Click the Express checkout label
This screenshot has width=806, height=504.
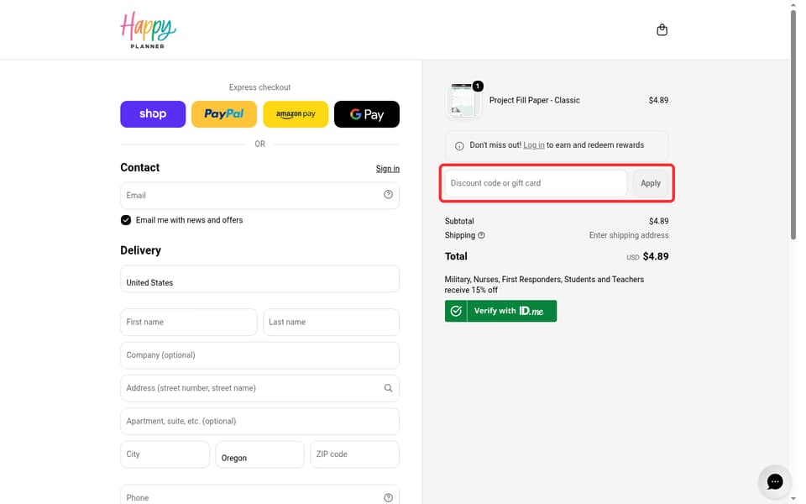[x=259, y=87]
